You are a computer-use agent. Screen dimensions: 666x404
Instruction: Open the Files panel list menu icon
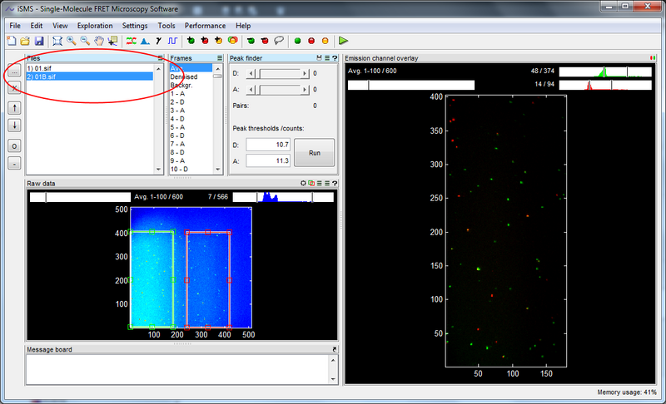click(x=160, y=58)
